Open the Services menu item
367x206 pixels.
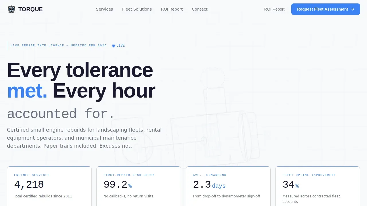tap(104, 9)
